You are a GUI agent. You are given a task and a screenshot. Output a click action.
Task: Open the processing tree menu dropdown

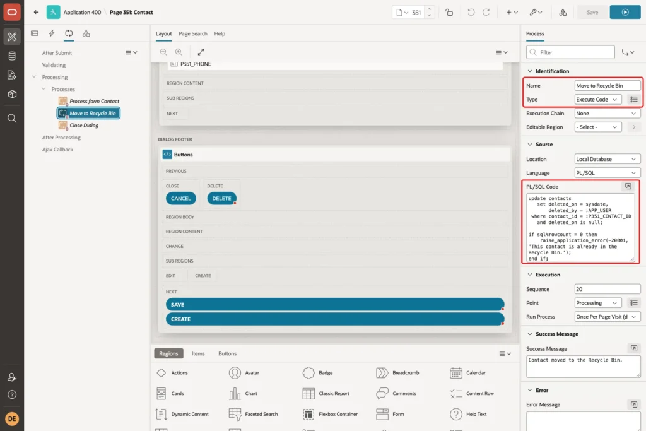tap(131, 52)
